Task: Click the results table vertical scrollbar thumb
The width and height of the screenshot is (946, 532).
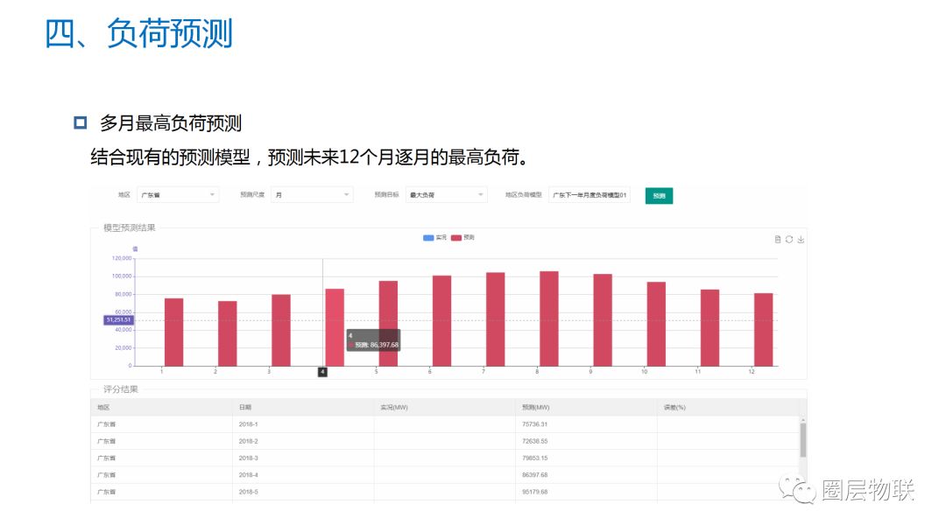Action: point(803,440)
